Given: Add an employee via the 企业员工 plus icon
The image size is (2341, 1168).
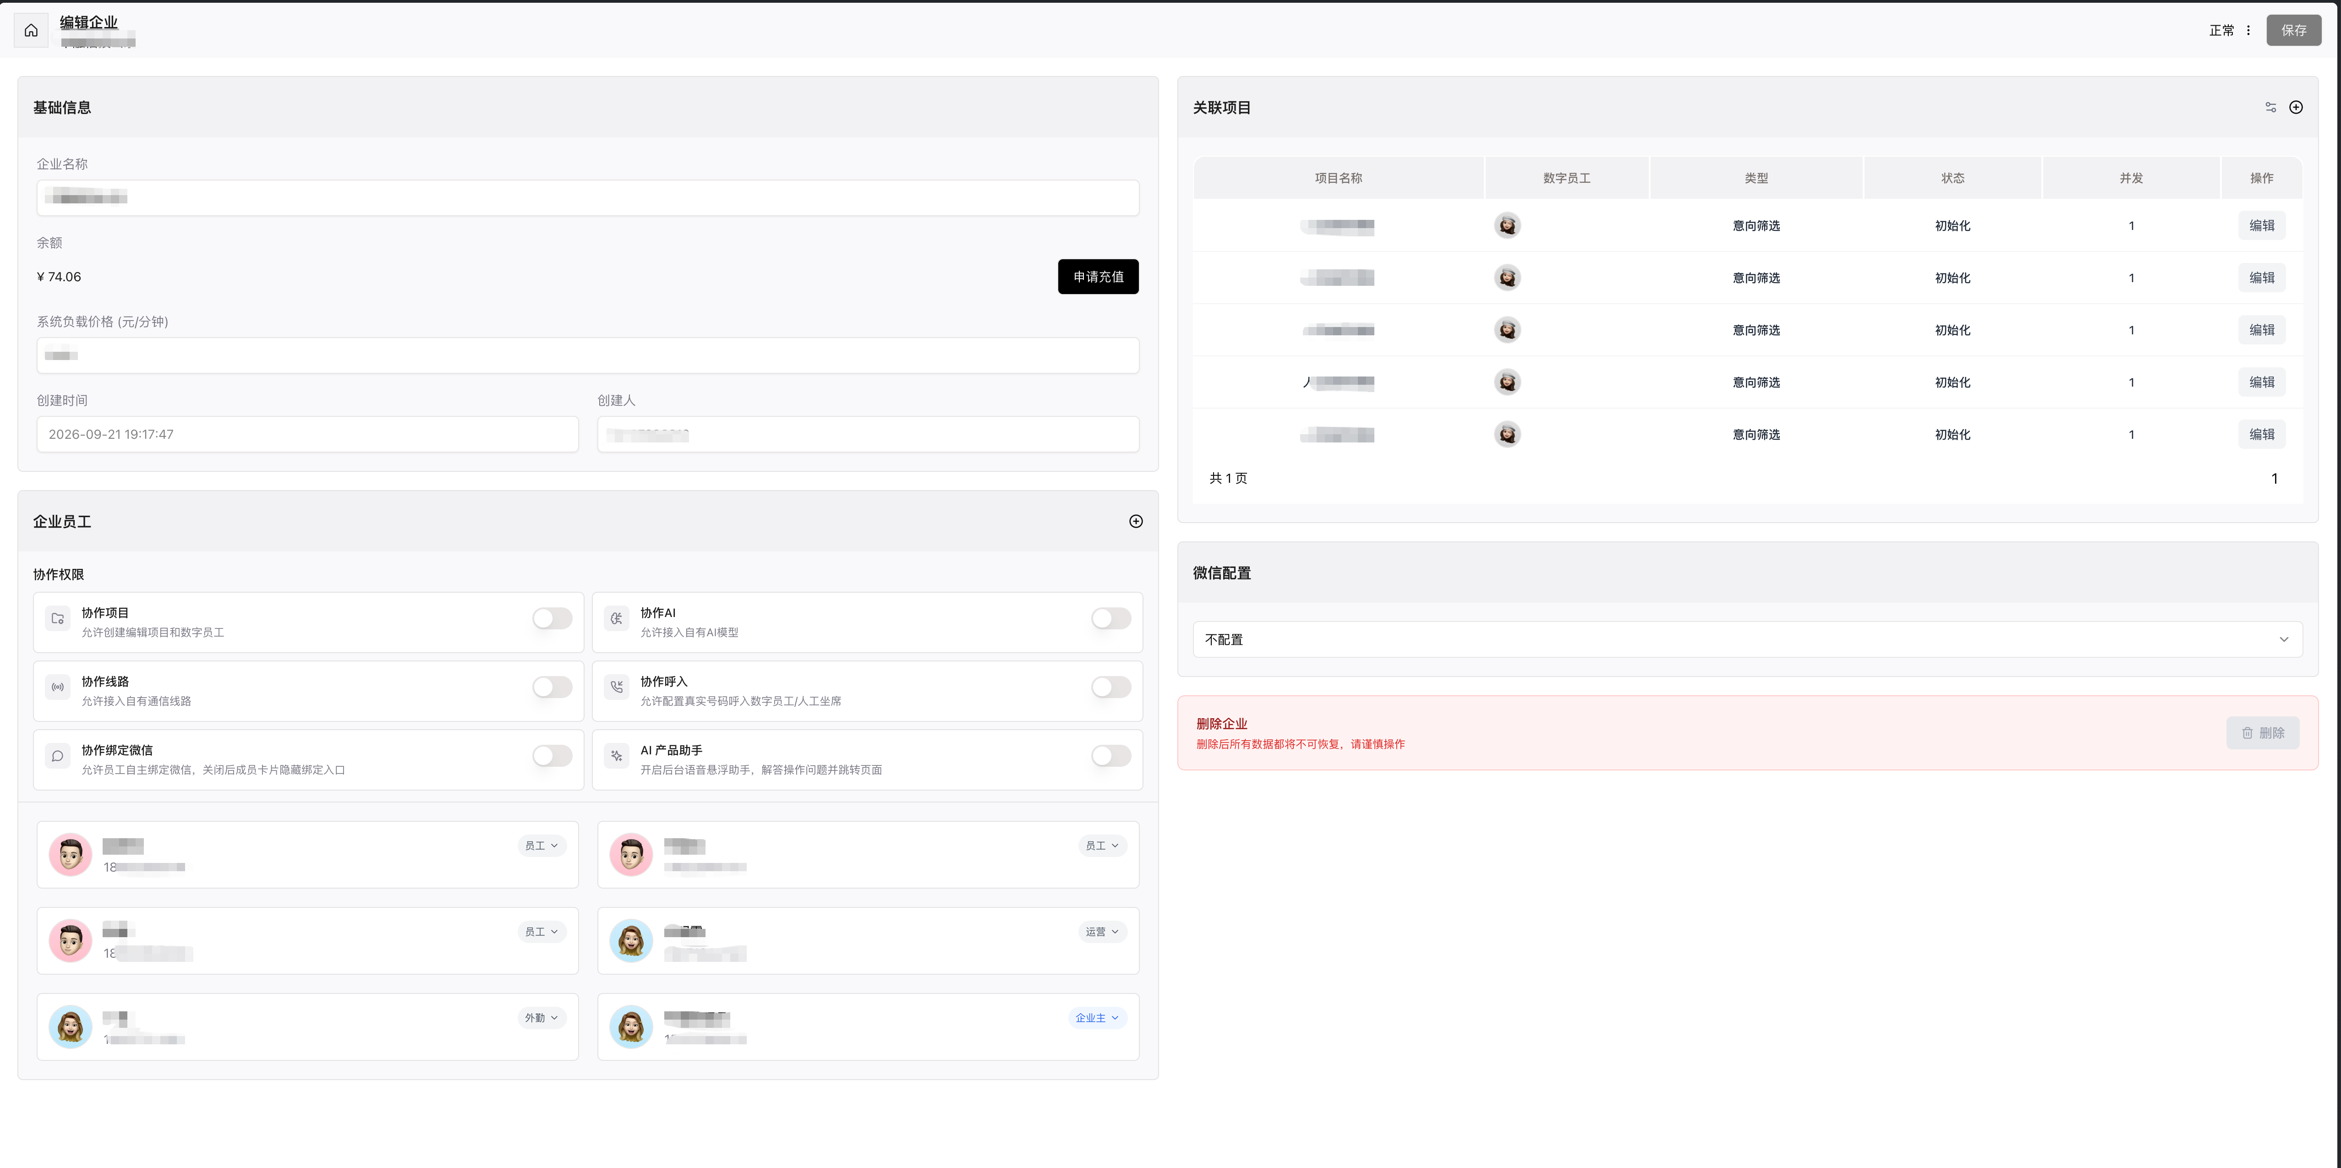Looking at the screenshot, I should (1136, 521).
